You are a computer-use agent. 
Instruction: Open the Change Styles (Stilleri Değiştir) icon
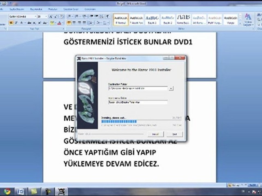pyautogui.click(x=248, y=20)
